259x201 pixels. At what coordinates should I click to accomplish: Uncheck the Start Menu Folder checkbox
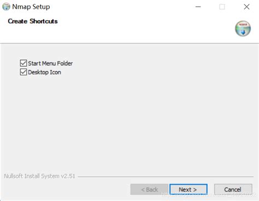coord(23,63)
